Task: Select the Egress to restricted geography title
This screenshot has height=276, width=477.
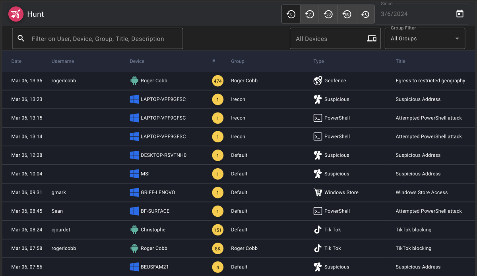Action: pos(430,81)
